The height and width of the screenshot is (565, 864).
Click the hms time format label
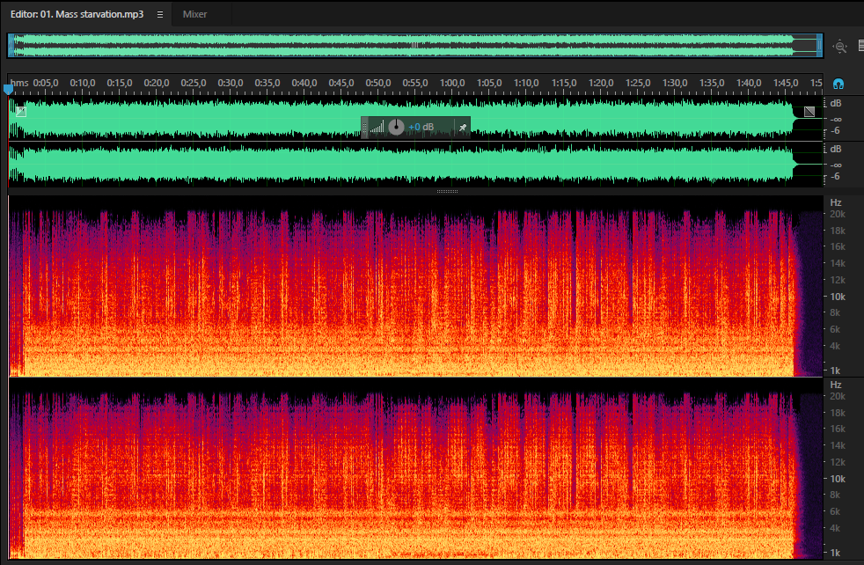pos(19,83)
